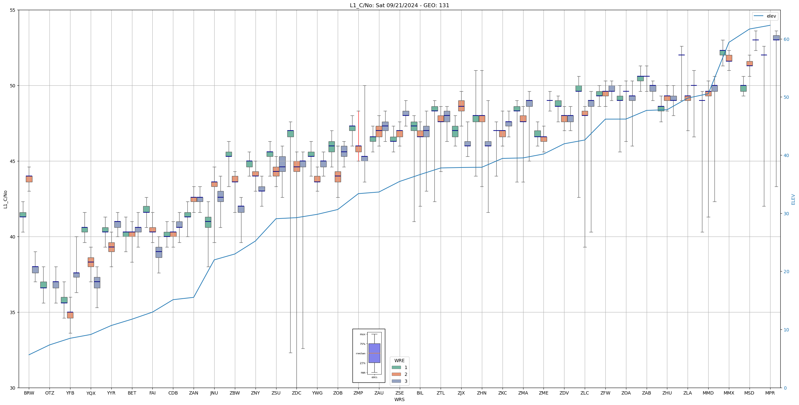Click the 'BET' station tick label
Screen dimensions: 799x405
click(x=132, y=393)
